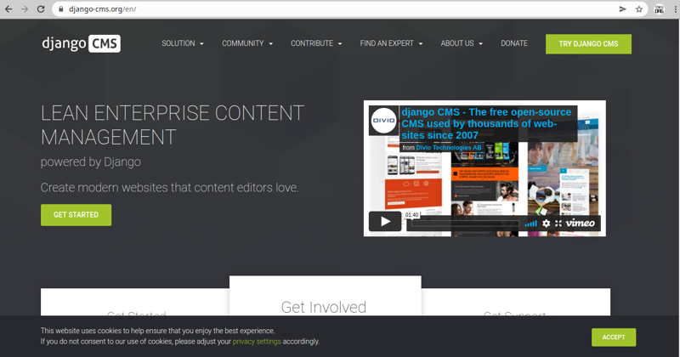Click the Try Django CMS button
The image size is (680, 357).
tap(588, 44)
